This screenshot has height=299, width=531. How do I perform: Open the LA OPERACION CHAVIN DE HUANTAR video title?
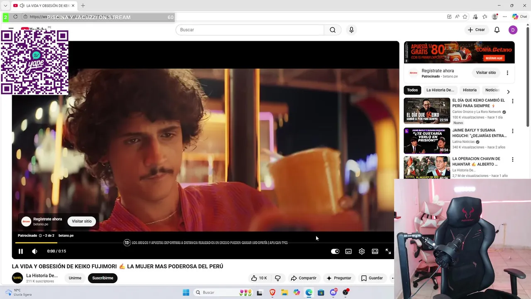pyautogui.click(x=476, y=162)
